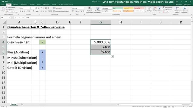
Task: Click the increase decimal icon
Action: [x=81, y=11]
